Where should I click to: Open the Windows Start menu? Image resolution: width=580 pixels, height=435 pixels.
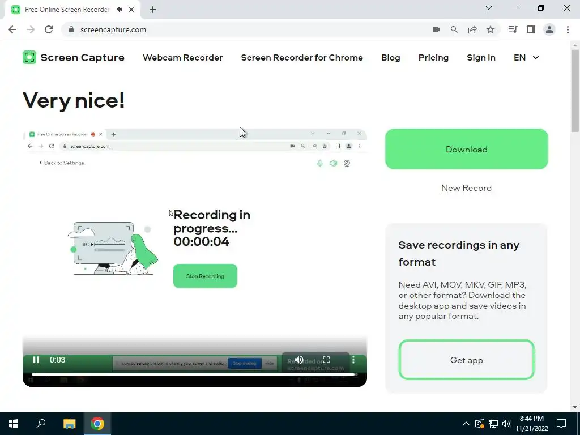point(14,424)
